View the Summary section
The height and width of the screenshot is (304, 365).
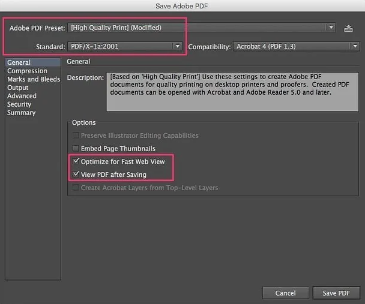(x=21, y=113)
